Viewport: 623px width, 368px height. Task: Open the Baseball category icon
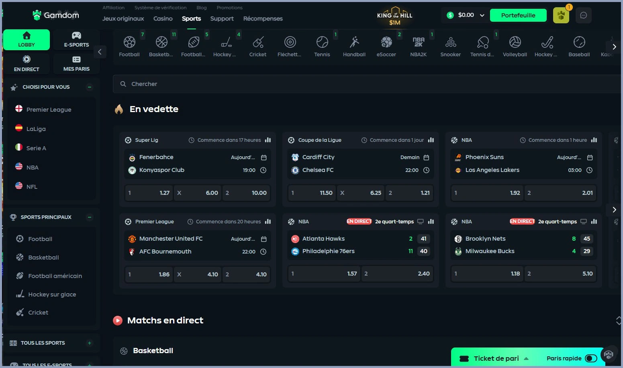coord(579,46)
